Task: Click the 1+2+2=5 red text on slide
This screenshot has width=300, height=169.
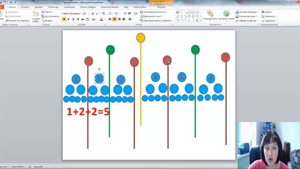Action: 88,112
